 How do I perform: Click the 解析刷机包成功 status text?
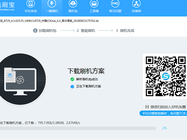(87, 79)
